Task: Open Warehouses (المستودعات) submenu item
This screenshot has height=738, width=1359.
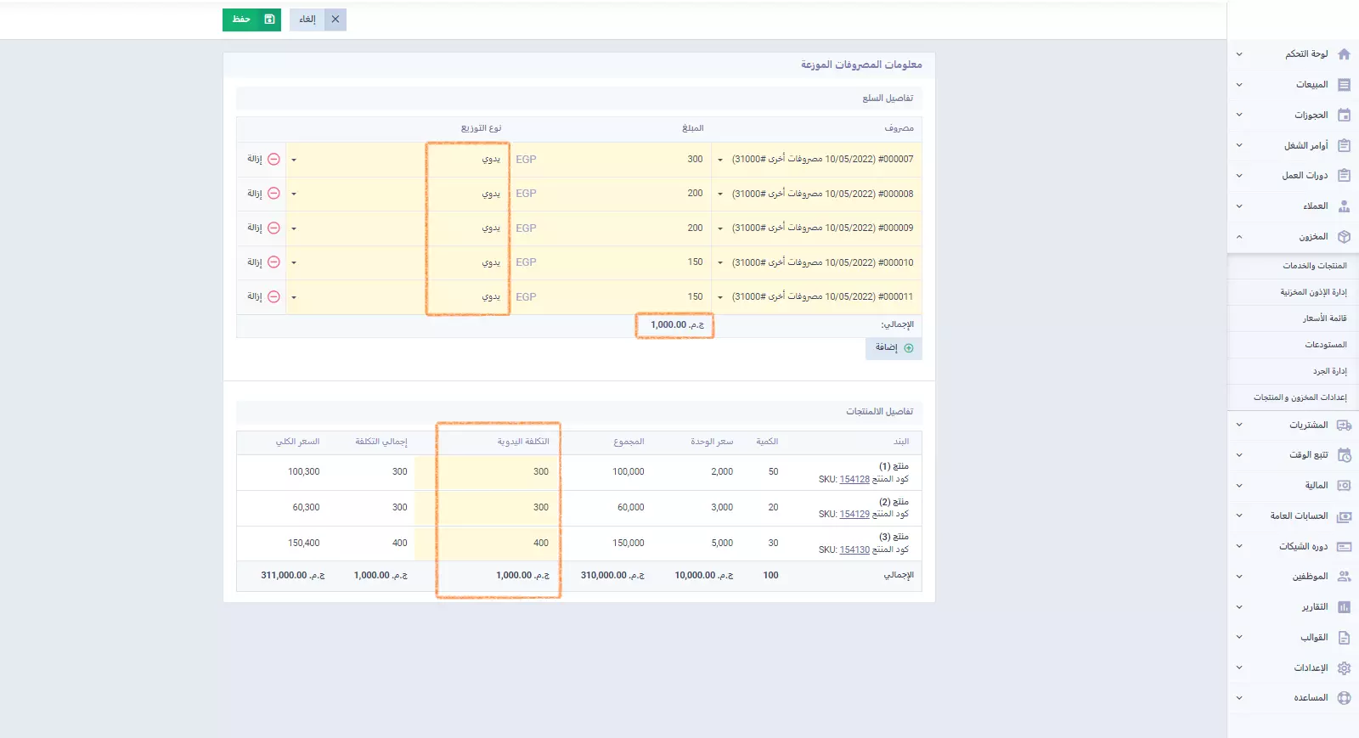Action: point(1325,345)
